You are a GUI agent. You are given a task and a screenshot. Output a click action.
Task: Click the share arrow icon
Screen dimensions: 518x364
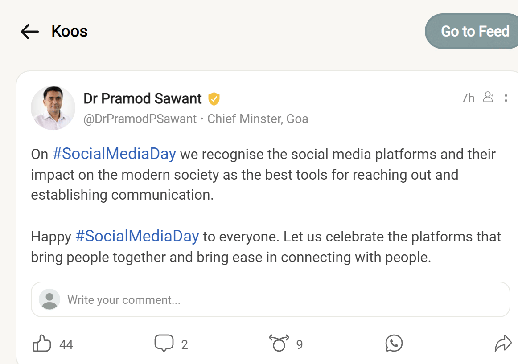(503, 344)
